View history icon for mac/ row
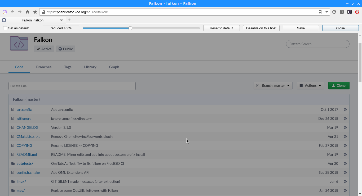 pos(345,190)
